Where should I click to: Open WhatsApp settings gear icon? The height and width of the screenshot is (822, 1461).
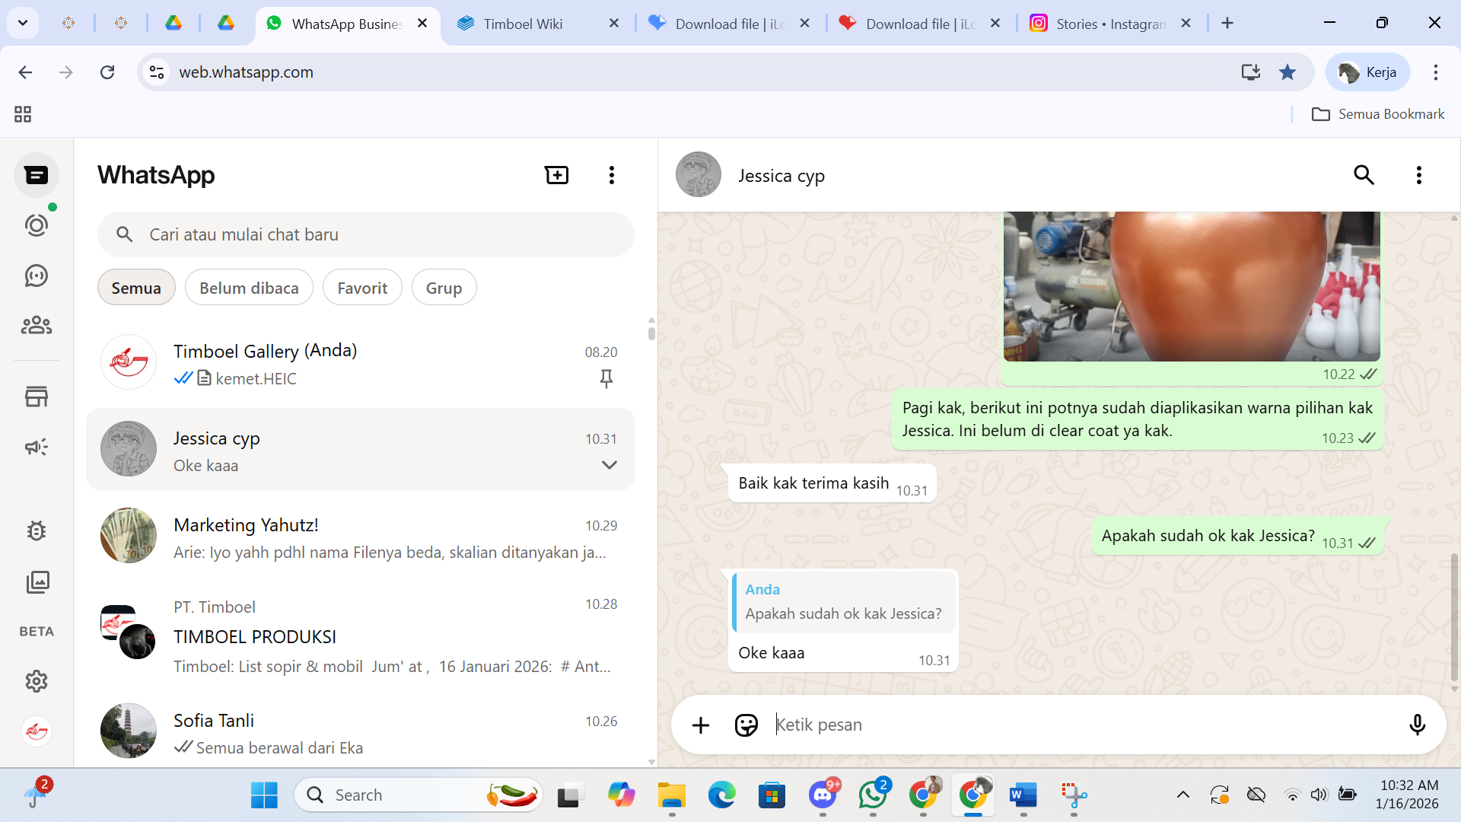click(36, 681)
